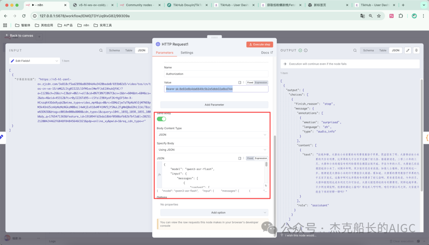429x245 pixels.
Task: Open the Parameters tab
Action: [164, 52]
